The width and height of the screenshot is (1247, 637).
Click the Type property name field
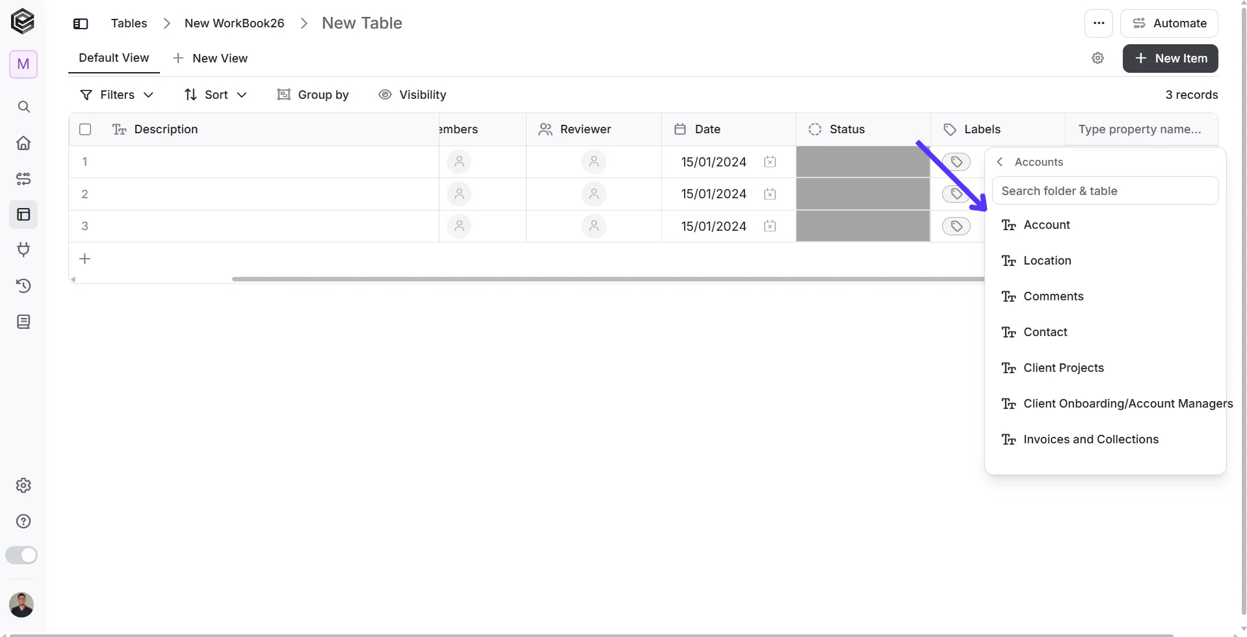click(x=1141, y=129)
